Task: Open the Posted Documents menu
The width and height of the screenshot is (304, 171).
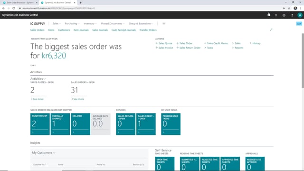Action: pos(113,23)
